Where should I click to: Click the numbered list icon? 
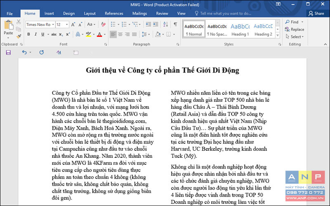point(124,24)
